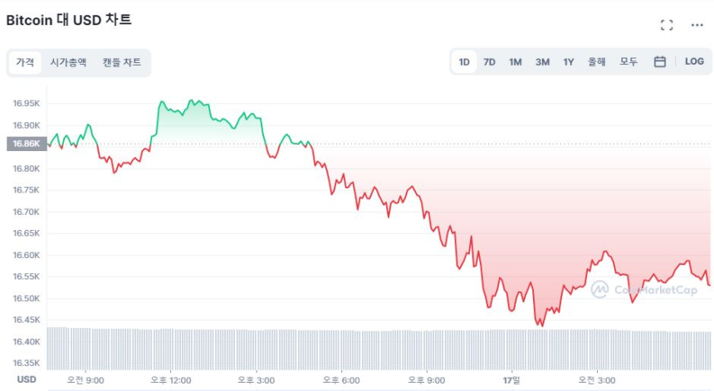Image resolution: width=714 pixels, height=391 pixels.
Task: Click the 17일 date marker on axis
Action: click(511, 380)
